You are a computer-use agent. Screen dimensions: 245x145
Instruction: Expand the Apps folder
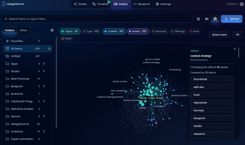pyautogui.click(x=44, y=64)
